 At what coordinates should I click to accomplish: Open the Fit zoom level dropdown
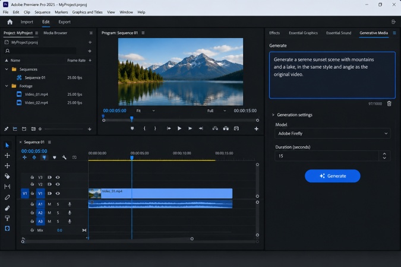click(x=146, y=110)
